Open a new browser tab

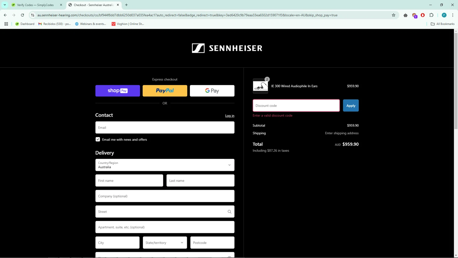click(126, 5)
